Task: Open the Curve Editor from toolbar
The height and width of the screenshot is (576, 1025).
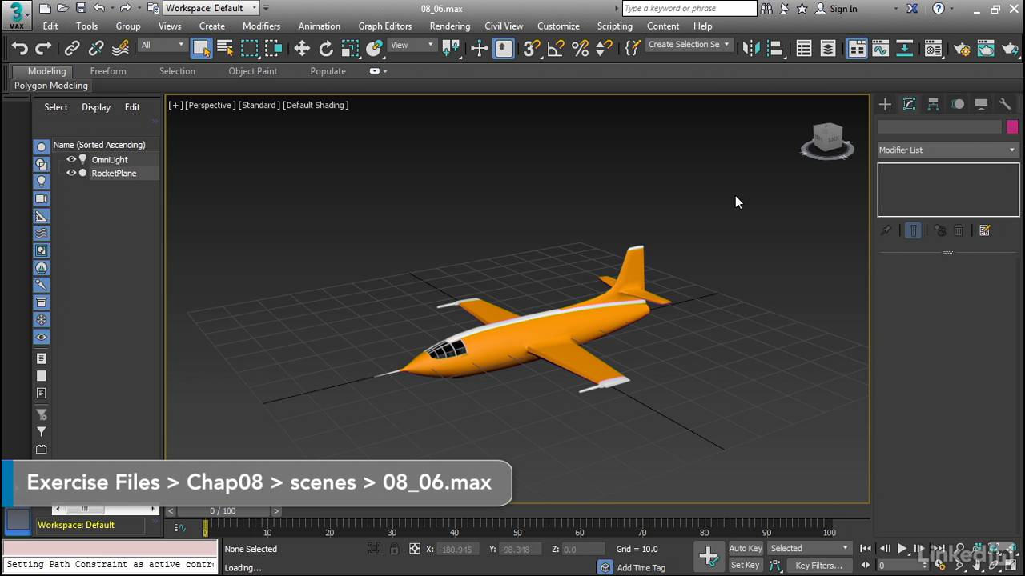Action: click(880, 49)
